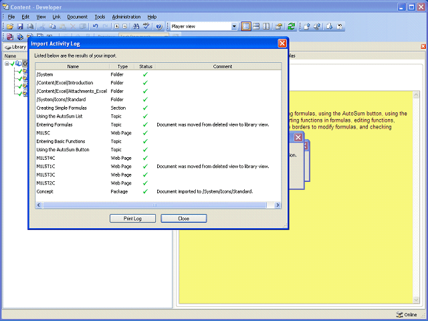Click the Open folder toolbar icon
Image resolution: width=428 pixels, height=321 pixels.
click(10, 27)
